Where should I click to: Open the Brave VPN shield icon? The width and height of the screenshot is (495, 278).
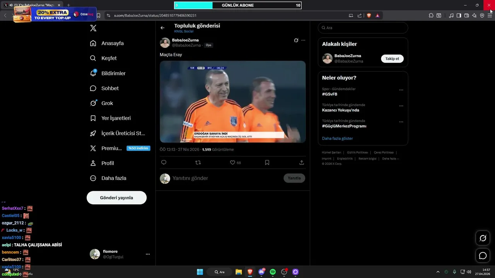click(x=482, y=15)
